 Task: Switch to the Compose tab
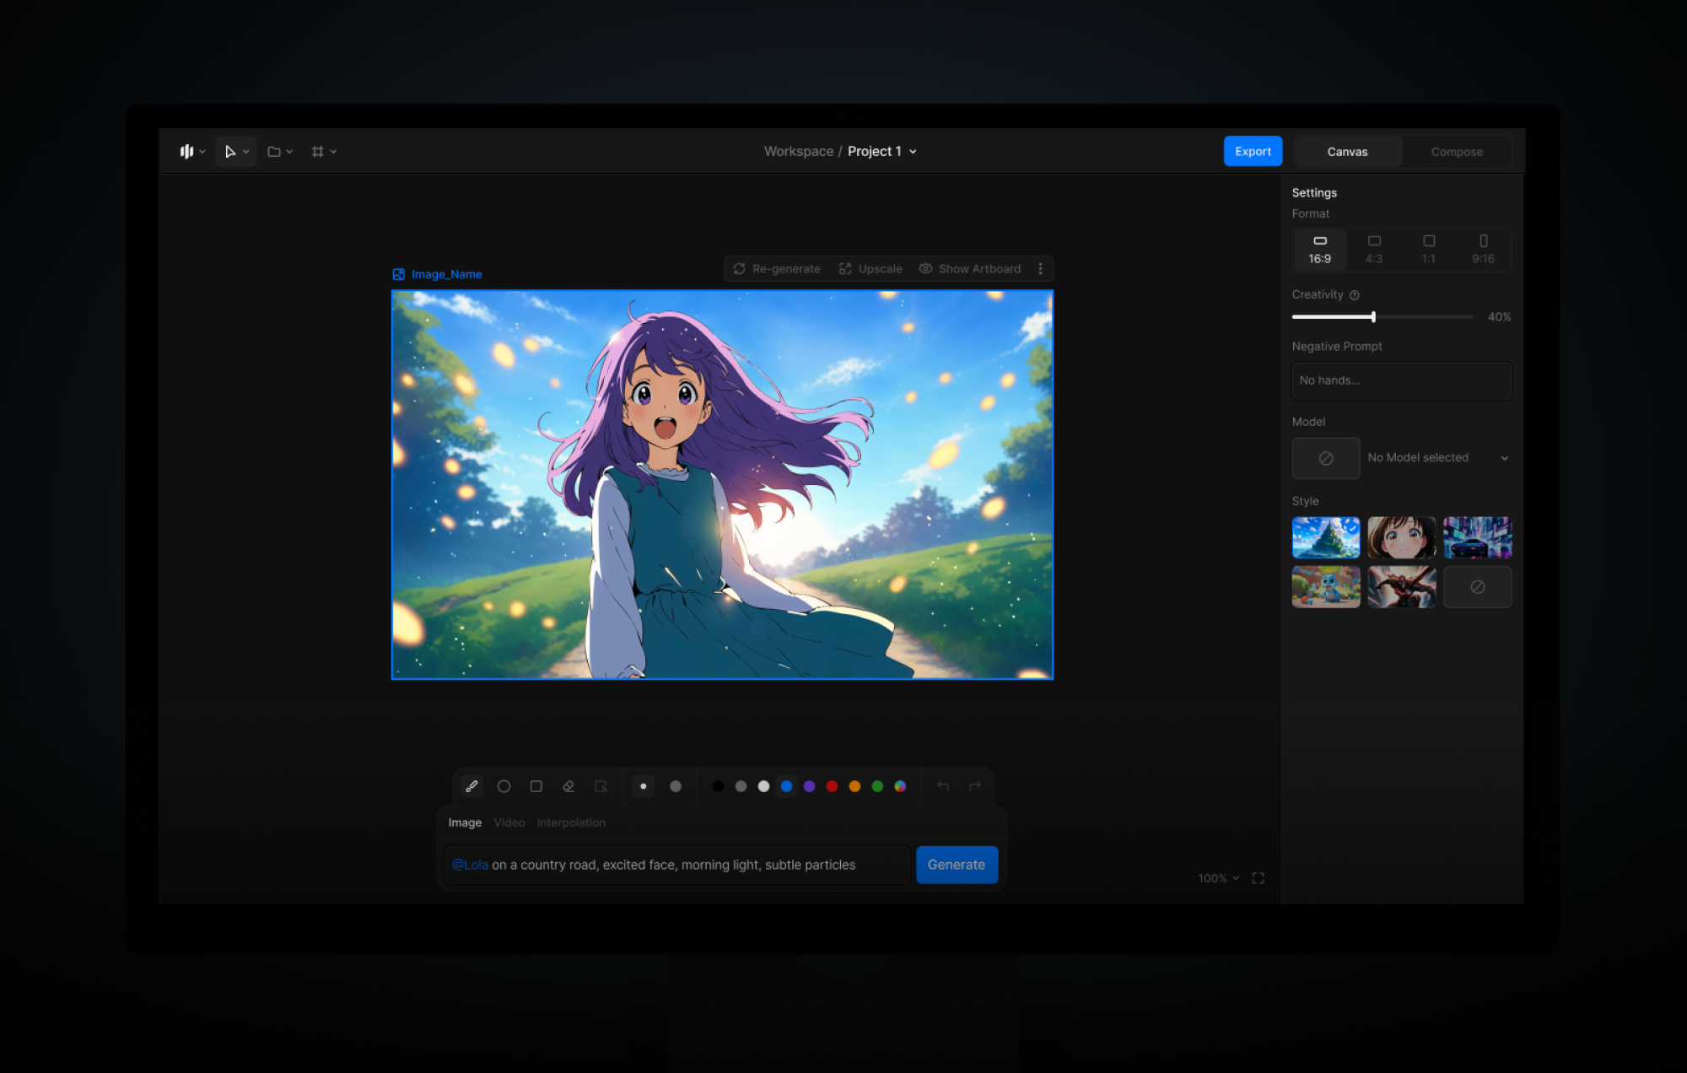point(1456,152)
